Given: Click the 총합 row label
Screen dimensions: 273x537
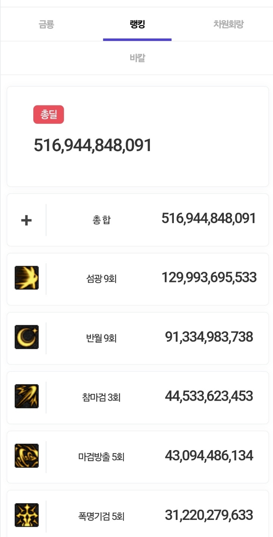Looking at the screenshot, I should pos(101,220).
